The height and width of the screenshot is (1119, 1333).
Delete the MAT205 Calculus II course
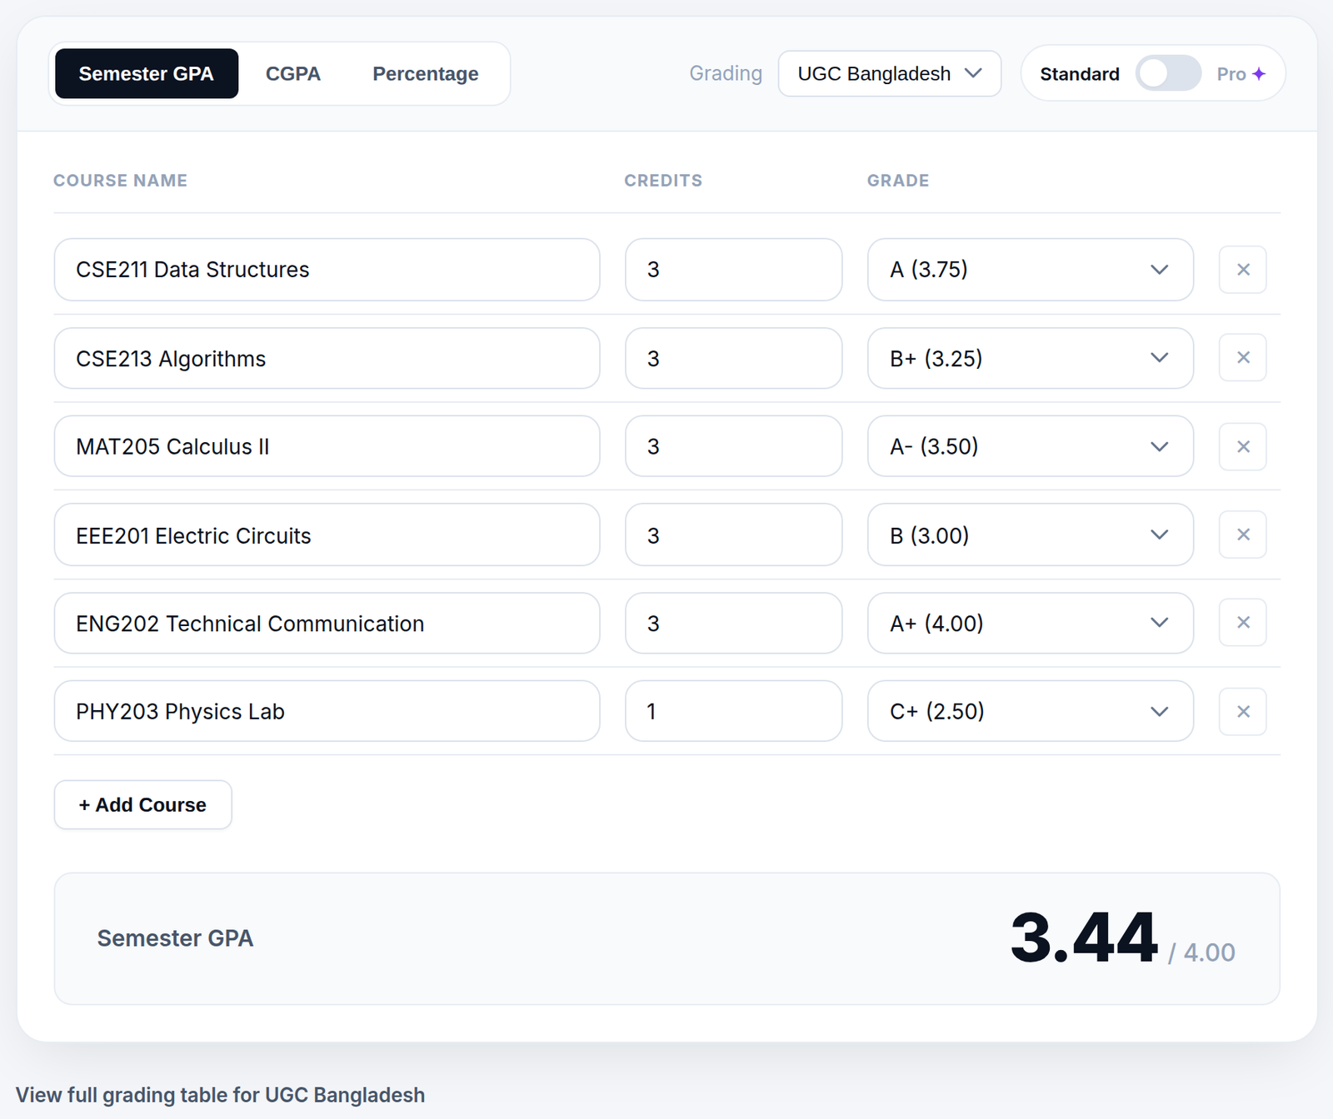(x=1242, y=446)
